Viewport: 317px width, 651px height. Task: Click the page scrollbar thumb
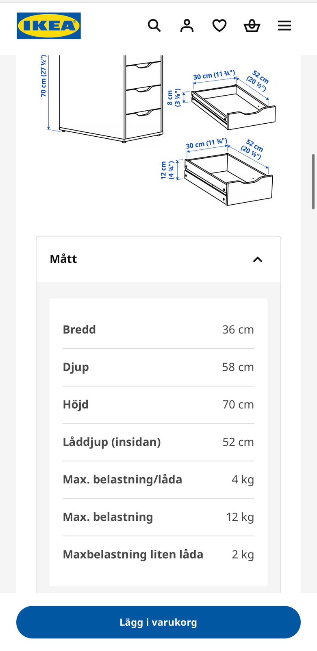tap(313, 181)
